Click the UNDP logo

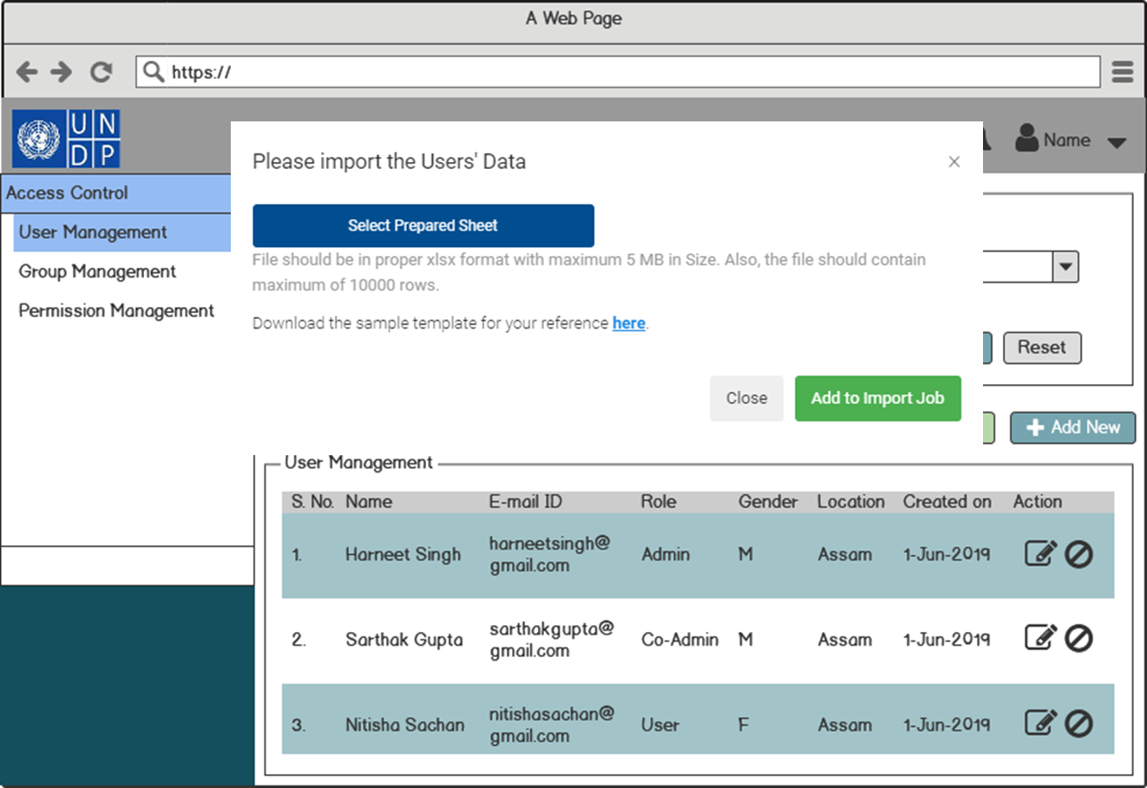click(66, 139)
